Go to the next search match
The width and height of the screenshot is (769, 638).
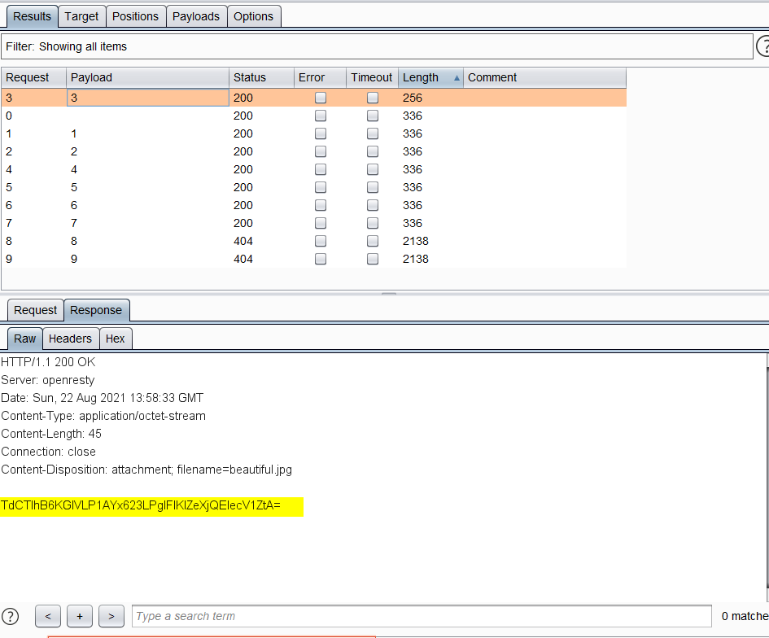(111, 616)
